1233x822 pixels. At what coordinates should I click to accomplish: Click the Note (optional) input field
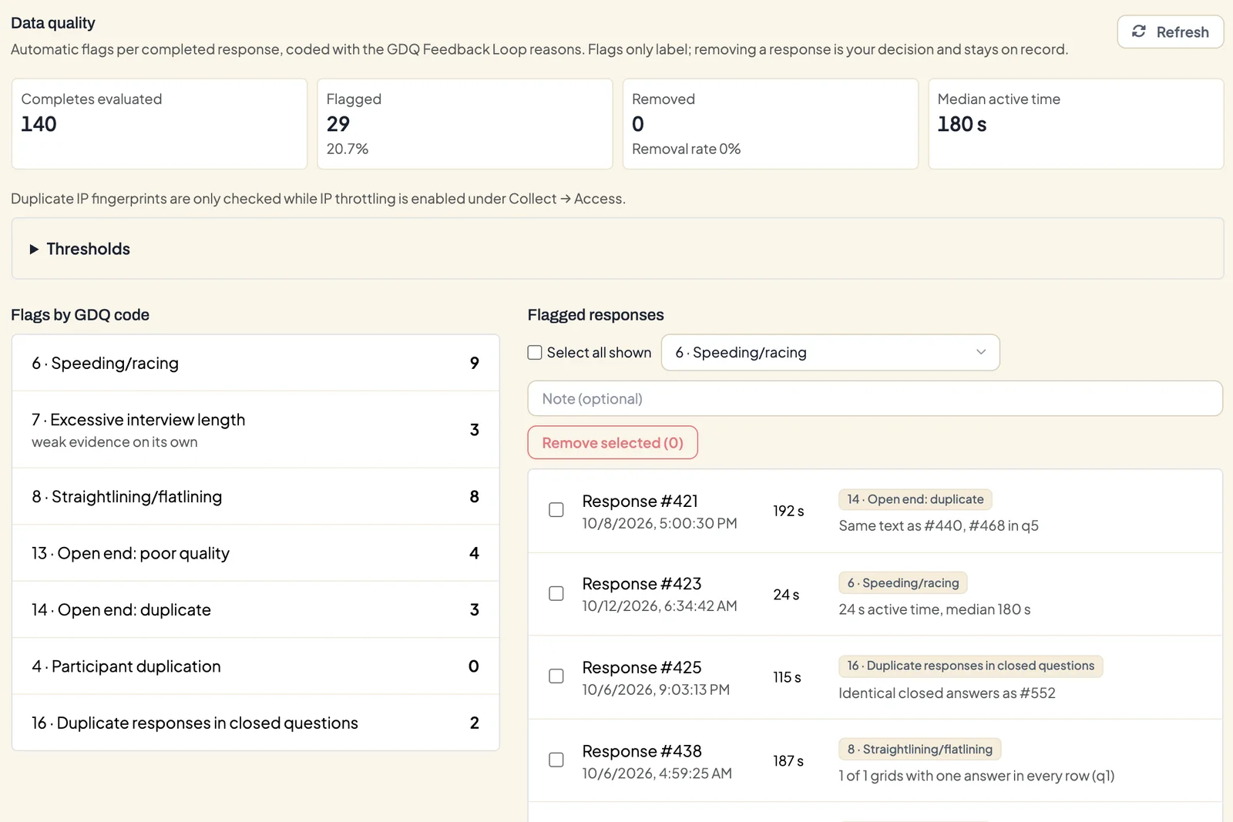(875, 399)
